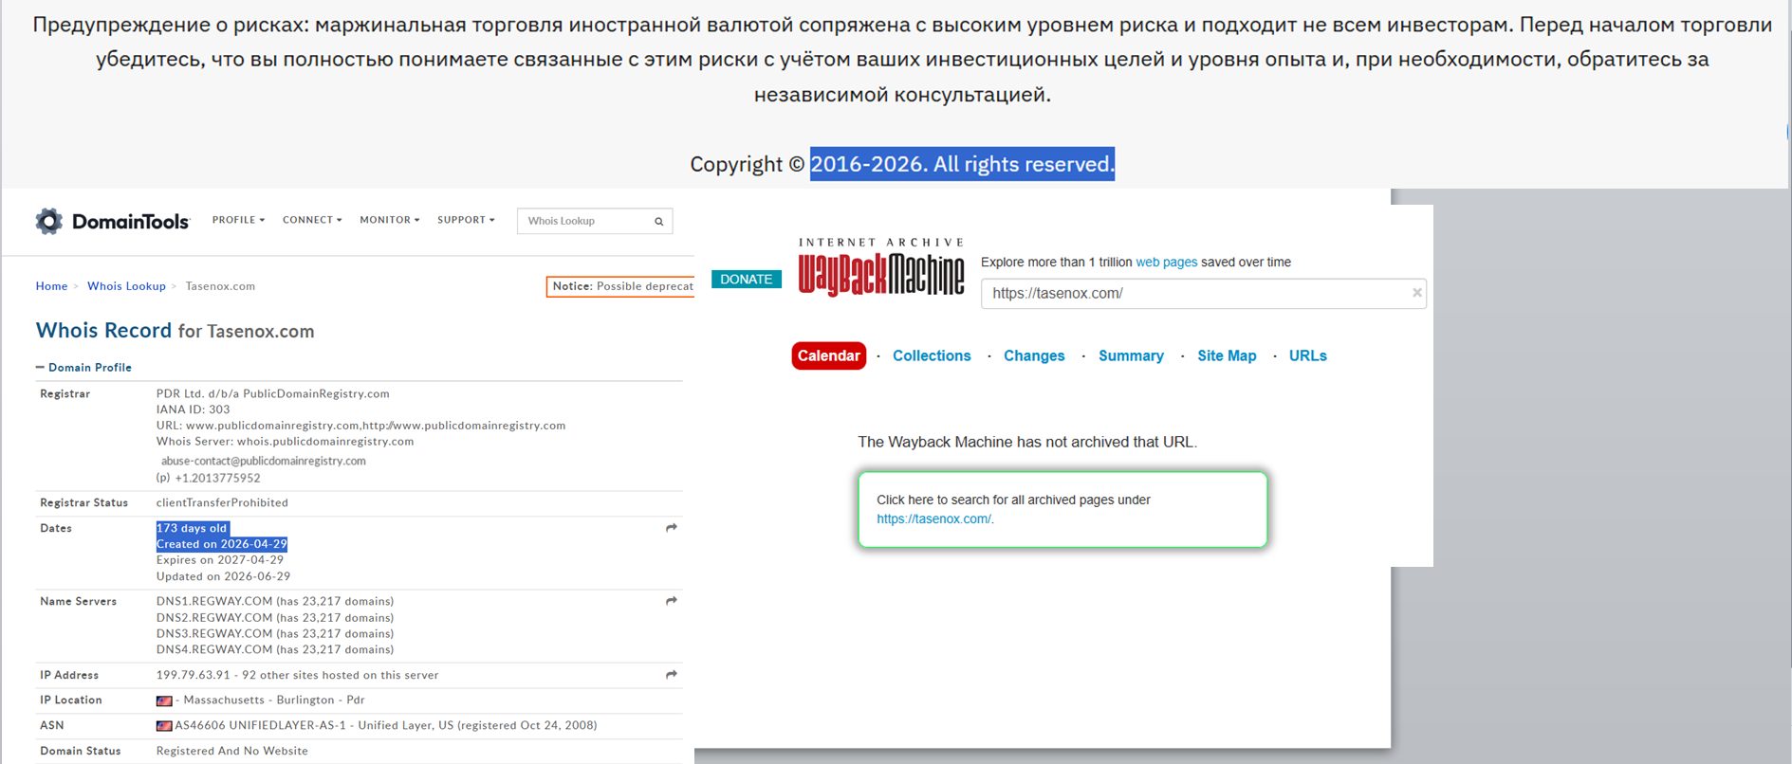Click 'Expires on 2027-04-29' date text
Screen dimensions: 1792x764
[x=220, y=560]
